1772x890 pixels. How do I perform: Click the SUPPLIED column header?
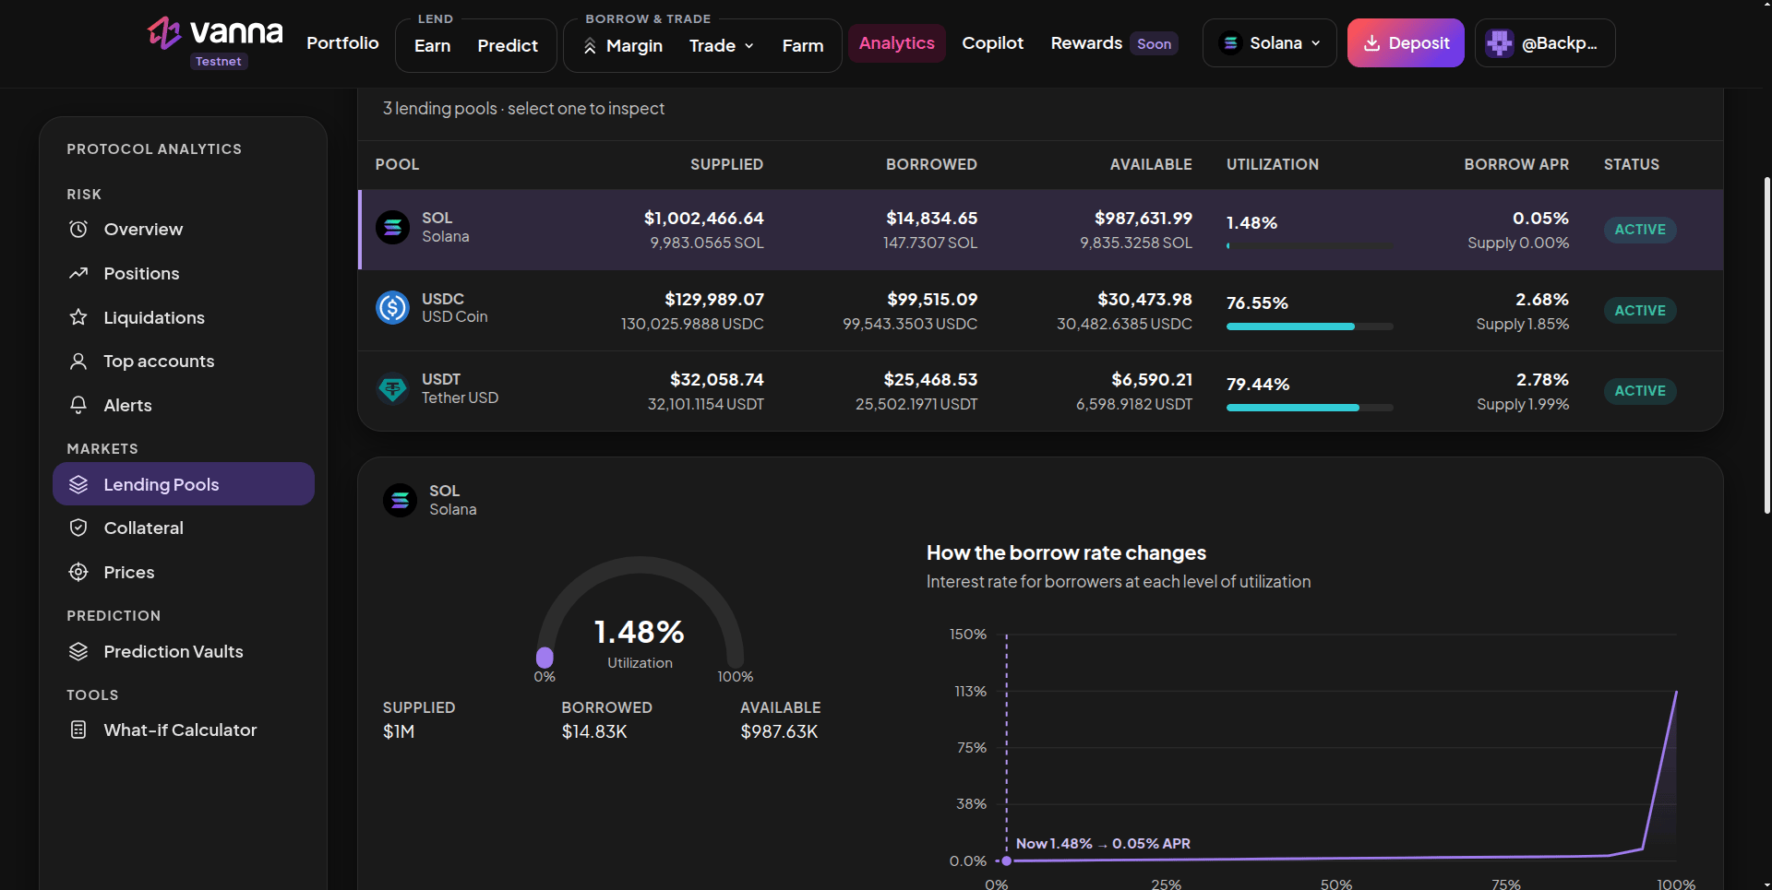726,164
